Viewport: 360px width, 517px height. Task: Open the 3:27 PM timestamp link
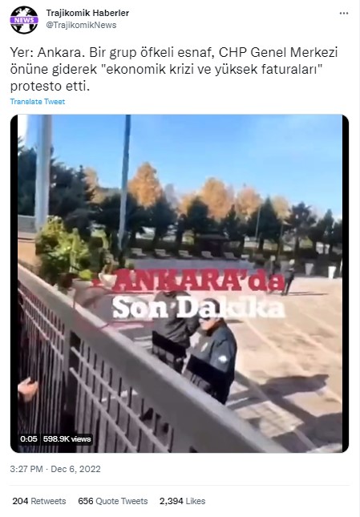[26, 469]
